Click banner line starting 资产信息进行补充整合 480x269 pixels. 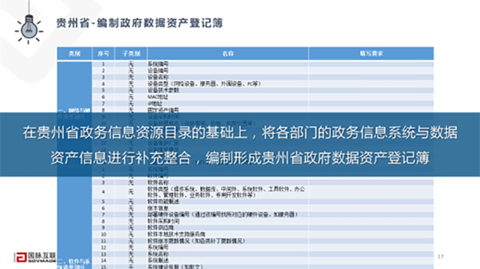click(x=240, y=158)
